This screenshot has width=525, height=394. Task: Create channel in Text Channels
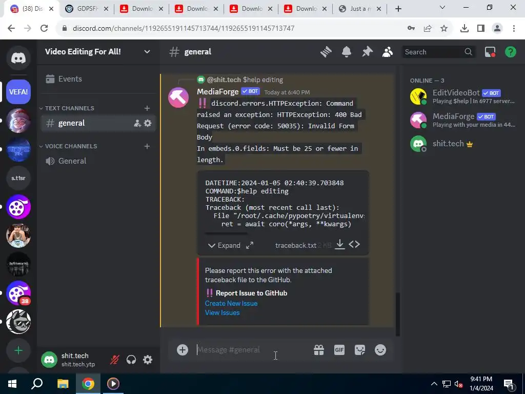coord(147,108)
